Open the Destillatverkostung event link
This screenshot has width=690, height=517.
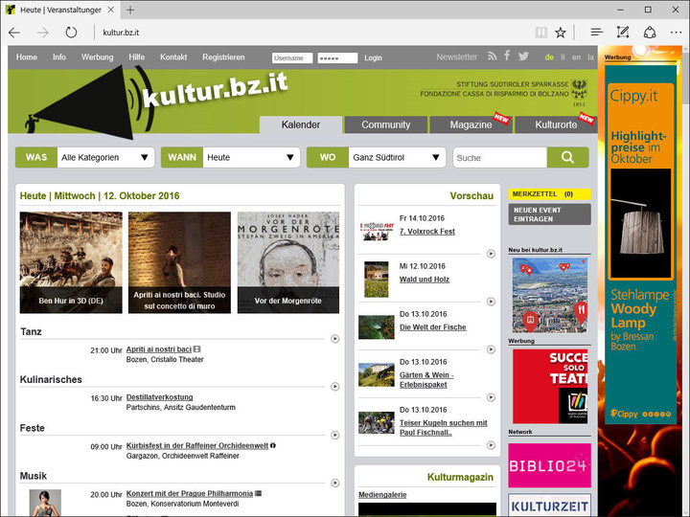(x=160, y=397)
